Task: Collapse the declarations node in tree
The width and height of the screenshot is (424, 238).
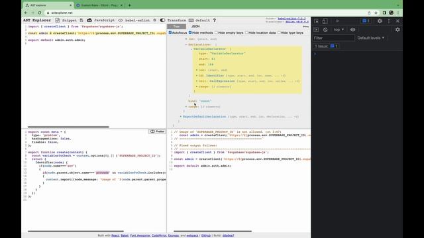Action: pyautogui.click(x=199, y=44)
